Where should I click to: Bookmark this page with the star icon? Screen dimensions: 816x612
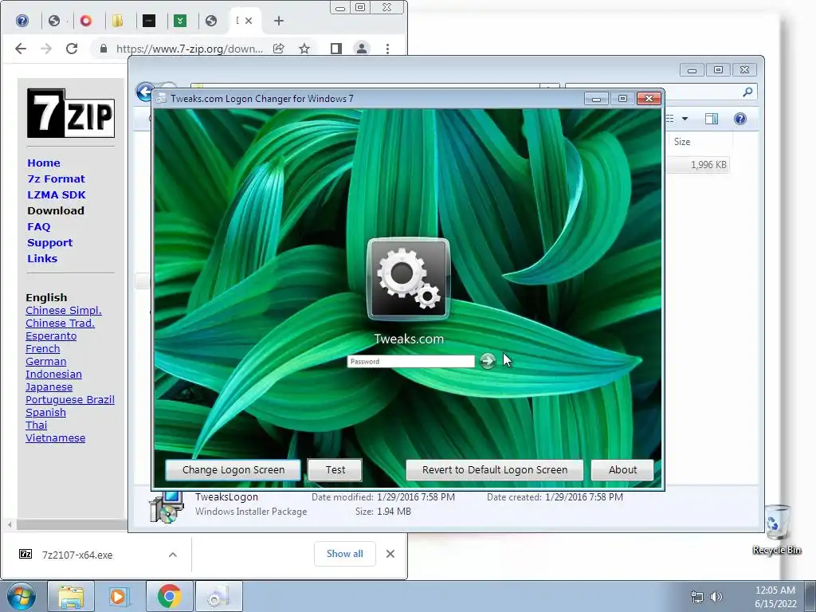pyautogui.click(x=304, y=49)
